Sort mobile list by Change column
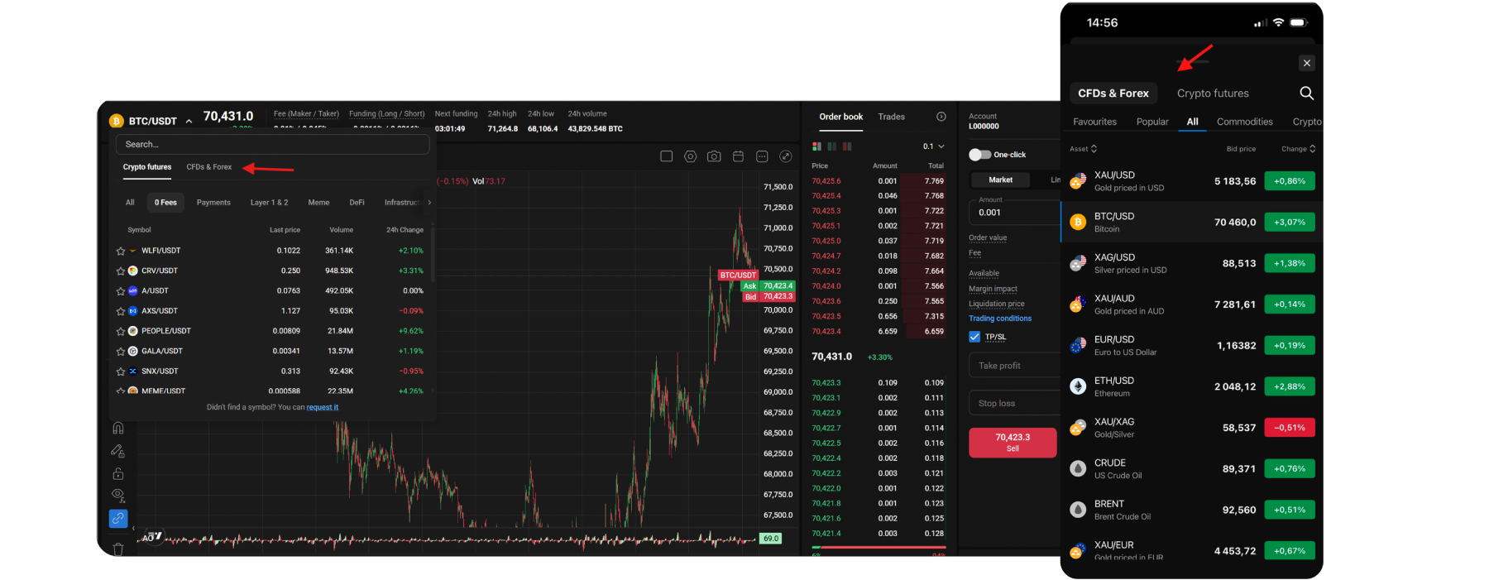Viewport: 1489px width, 580px height. point(1298,149)
